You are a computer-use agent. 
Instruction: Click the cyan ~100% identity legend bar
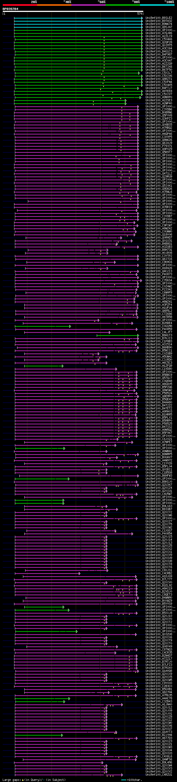point(157,5)
